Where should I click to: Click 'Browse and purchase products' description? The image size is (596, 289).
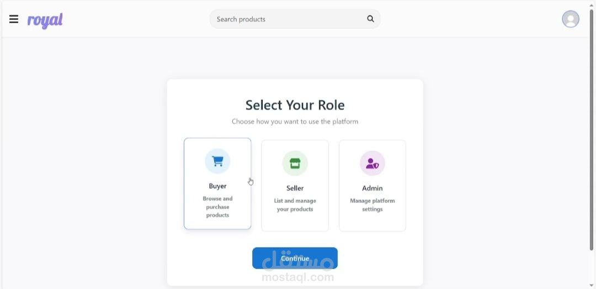pyautogui.click(x=217, y=207)
